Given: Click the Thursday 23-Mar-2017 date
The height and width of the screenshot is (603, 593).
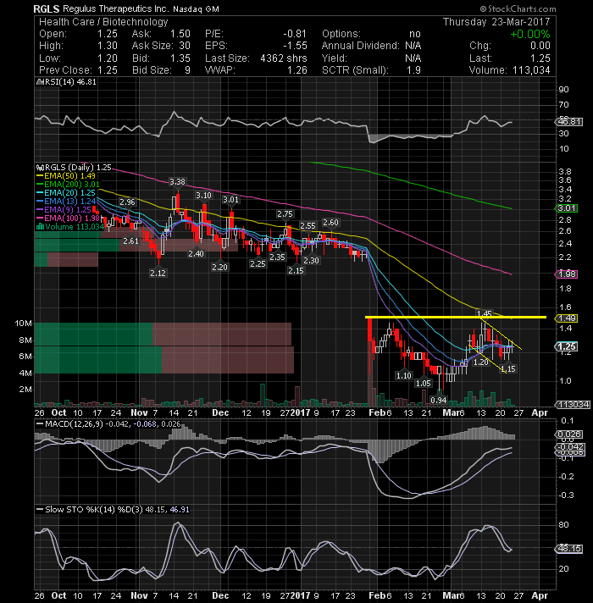Looking at the screenshot, I should tap(496, 22).
